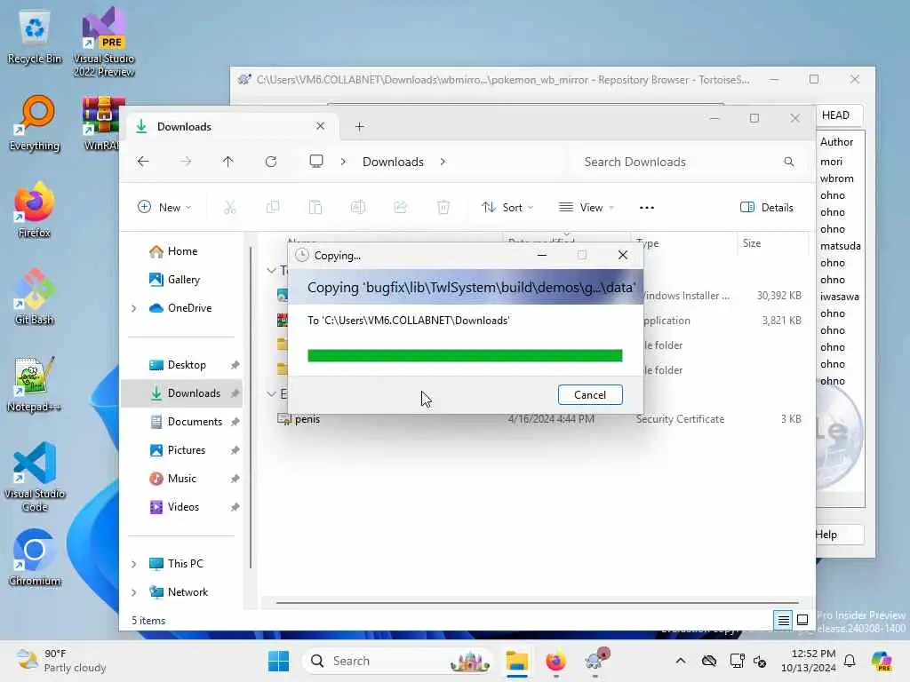The width and height of the screenshot is (910, 682).
Task: Select Pictures in the navigation pane
Action: (178, 450)
